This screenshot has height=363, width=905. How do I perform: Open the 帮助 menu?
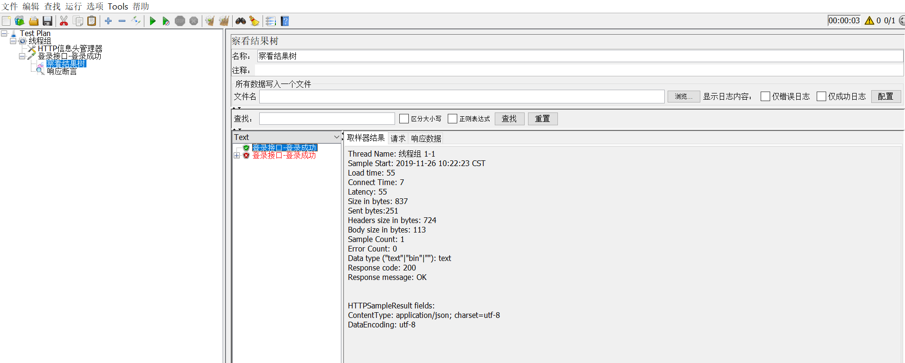tap(141, 6)
